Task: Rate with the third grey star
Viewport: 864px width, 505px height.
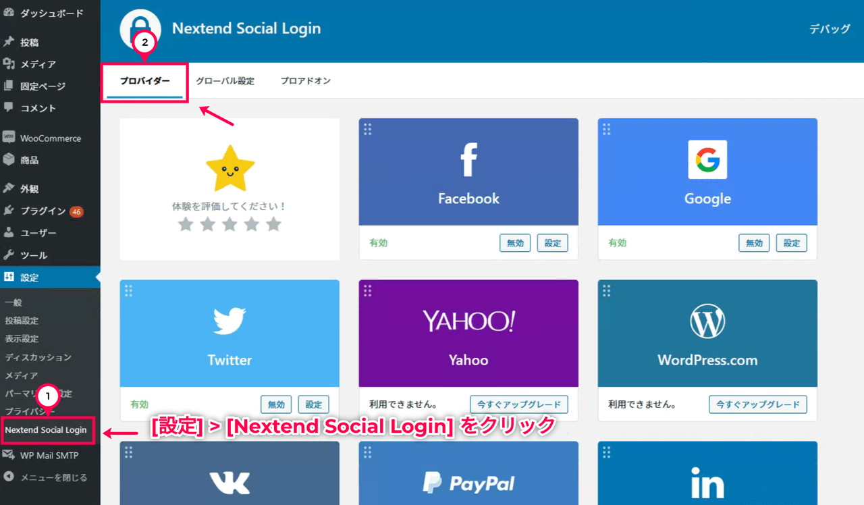Action: (x=230, y=224)
